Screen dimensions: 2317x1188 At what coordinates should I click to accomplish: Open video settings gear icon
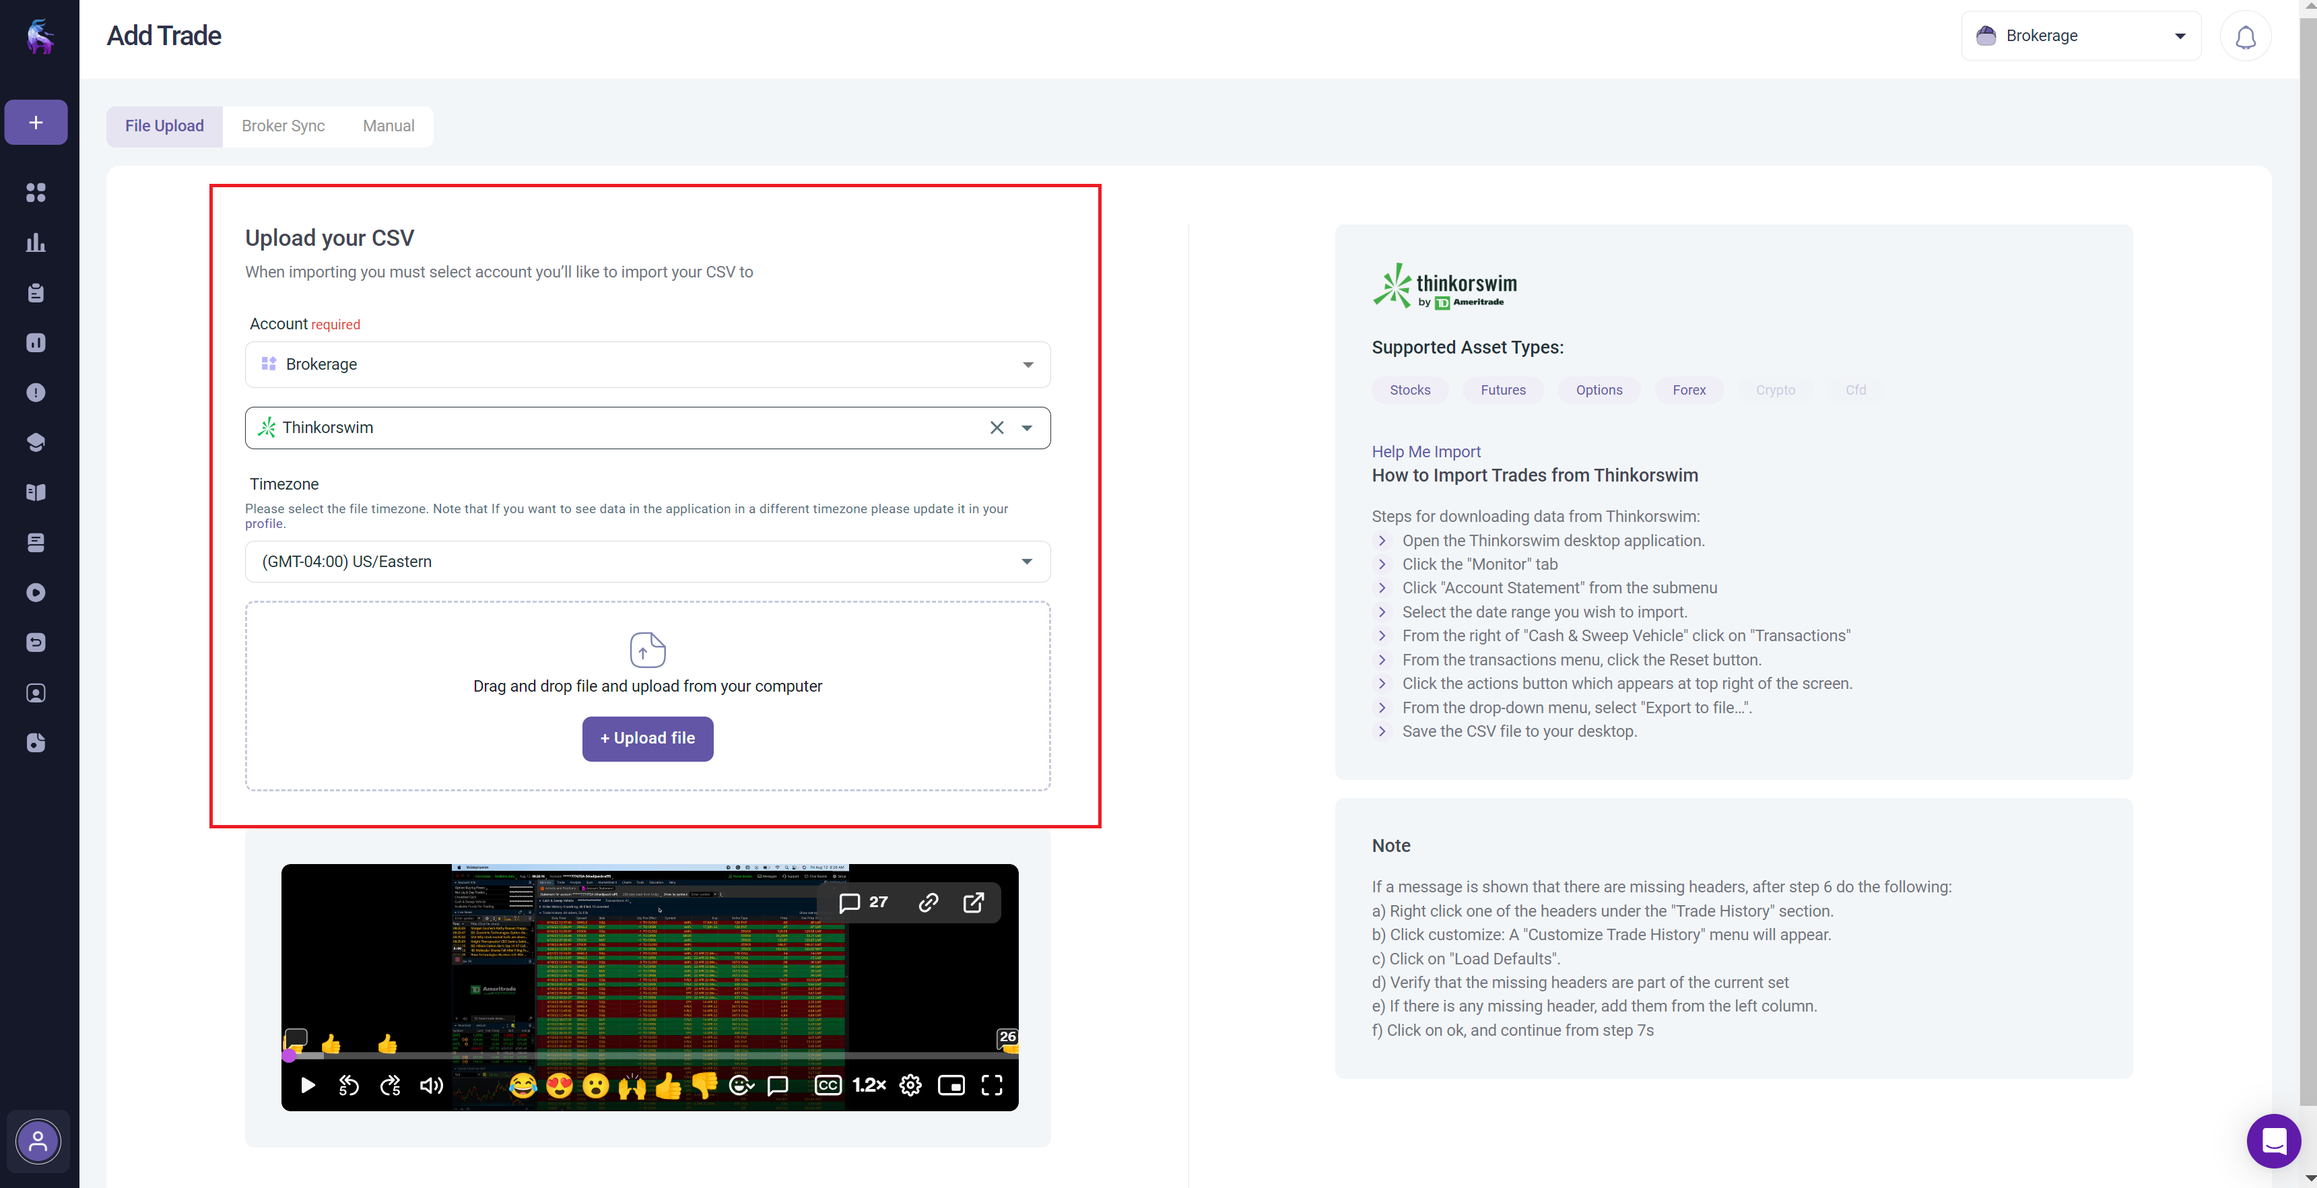(910, 1086)
